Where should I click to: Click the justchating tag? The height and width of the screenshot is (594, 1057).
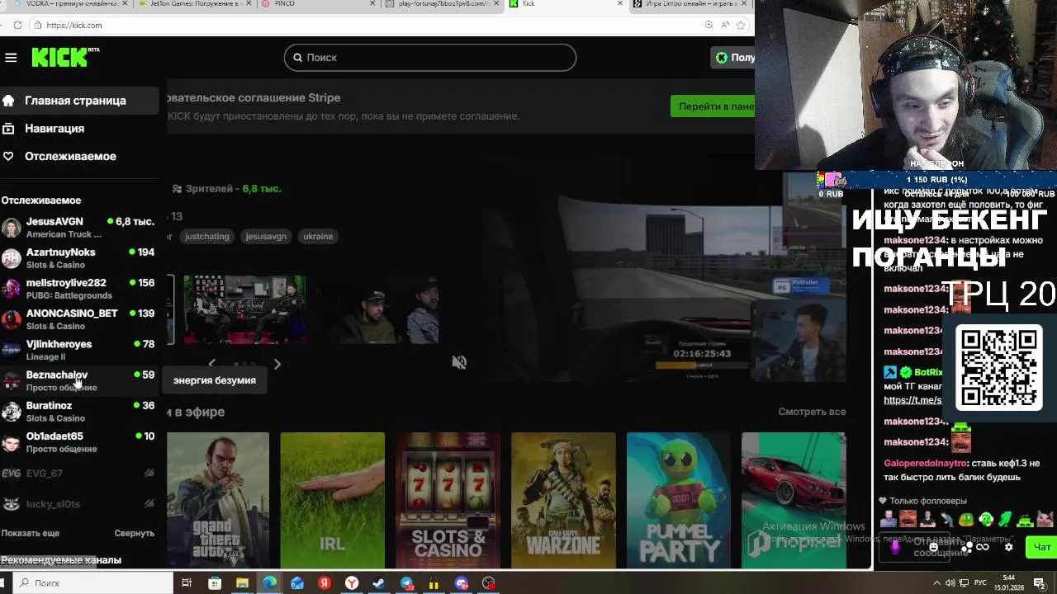pos(206,236)
